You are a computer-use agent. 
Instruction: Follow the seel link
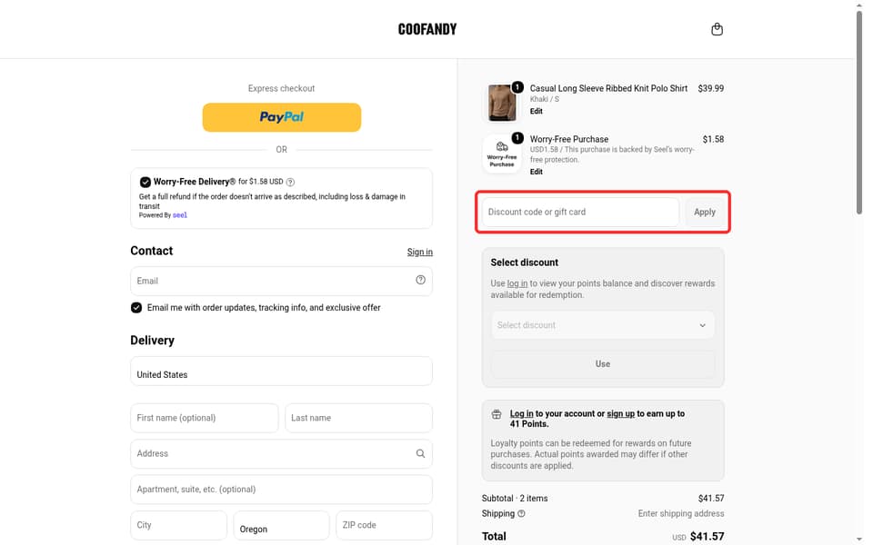tap(180, 215)
